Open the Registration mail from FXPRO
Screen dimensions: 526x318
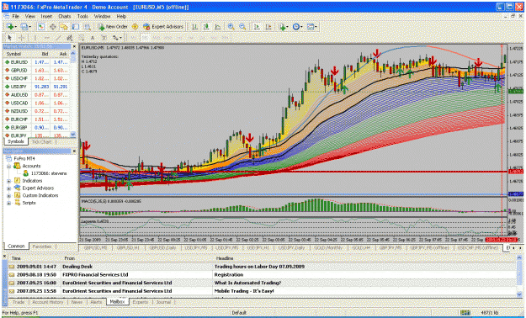[262, 275]
